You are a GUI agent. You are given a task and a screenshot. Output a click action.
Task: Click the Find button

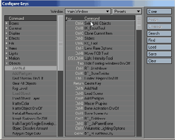[x=159, y=40]
